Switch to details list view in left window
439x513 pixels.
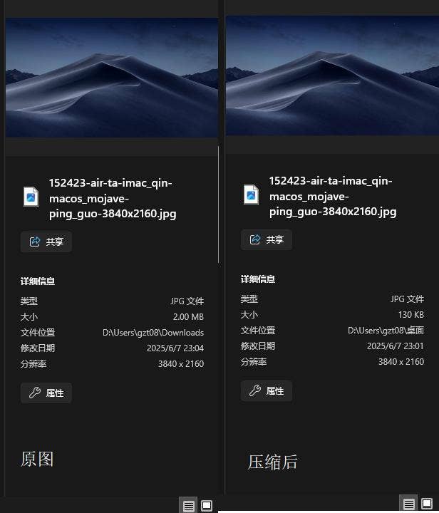[188, 506]
